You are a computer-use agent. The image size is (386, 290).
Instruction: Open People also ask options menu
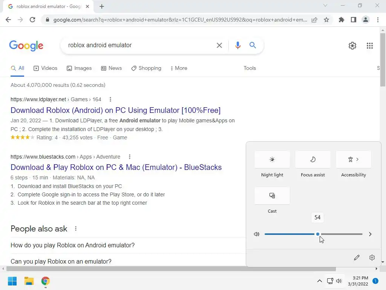(75, 229)
